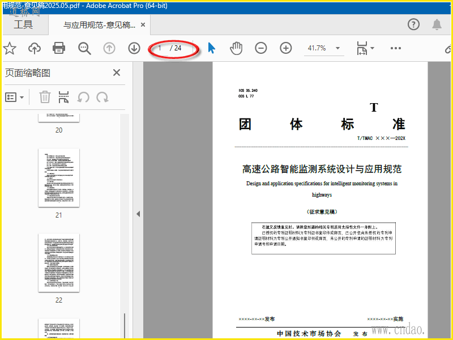
Task: Delete the selected page with the trash icon
Action: pos(45,97)
